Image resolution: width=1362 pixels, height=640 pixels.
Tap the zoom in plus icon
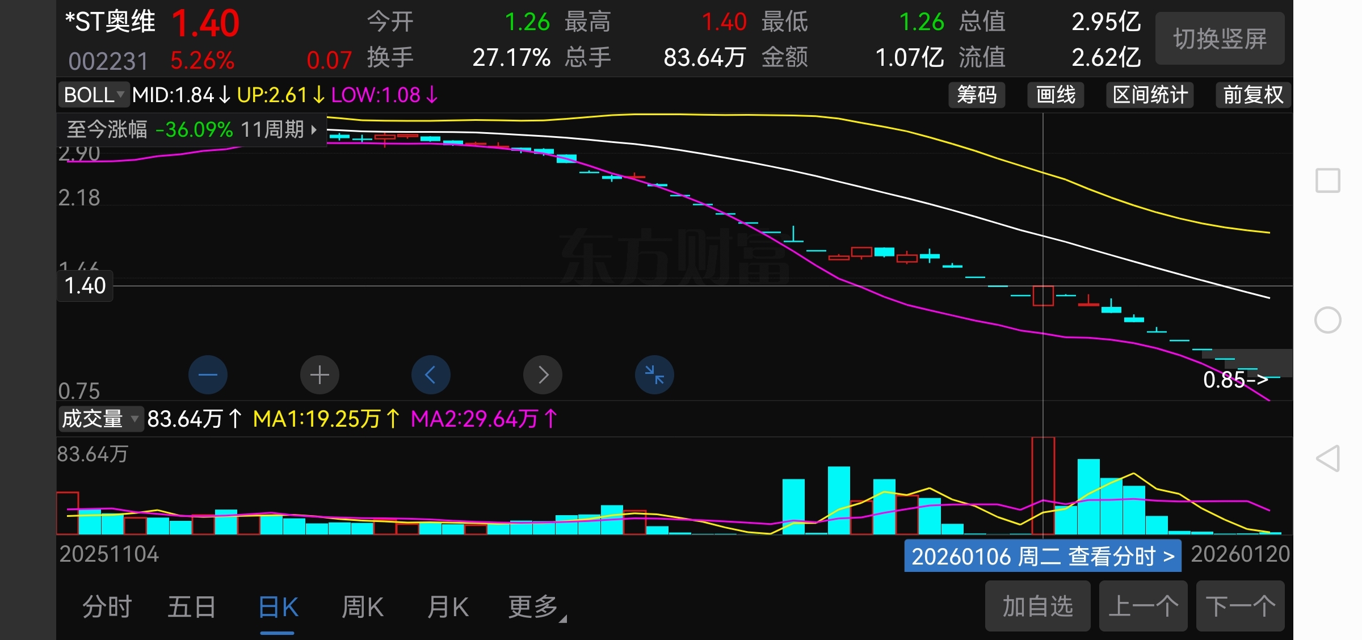pyautogui.click(x=320, y=374)
